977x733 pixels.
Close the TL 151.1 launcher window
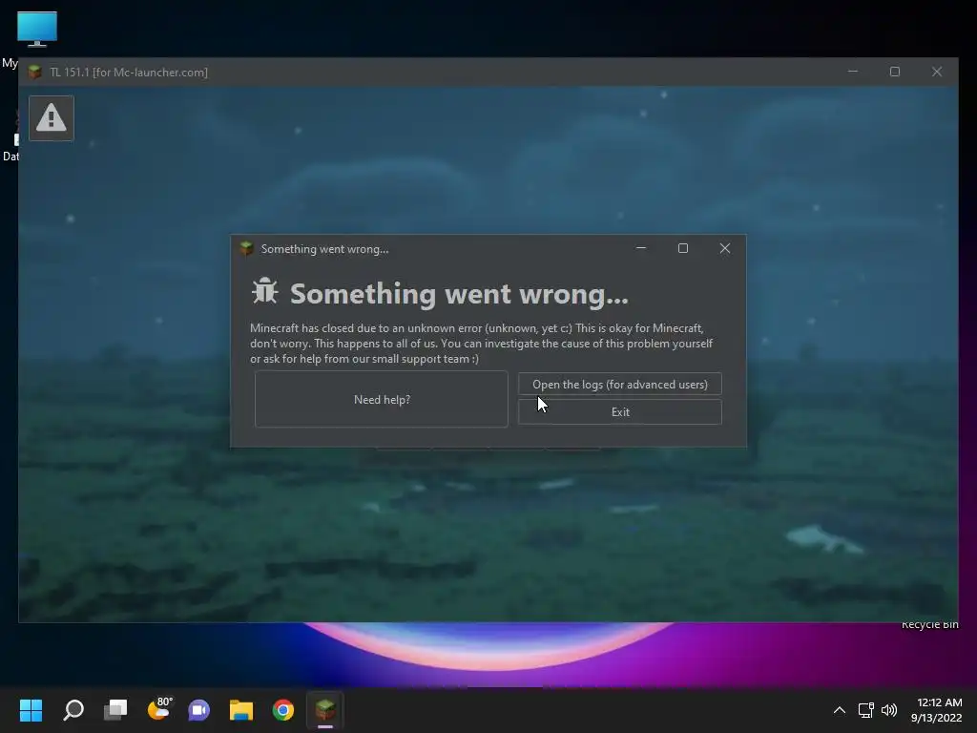click(x=937, y=72)
